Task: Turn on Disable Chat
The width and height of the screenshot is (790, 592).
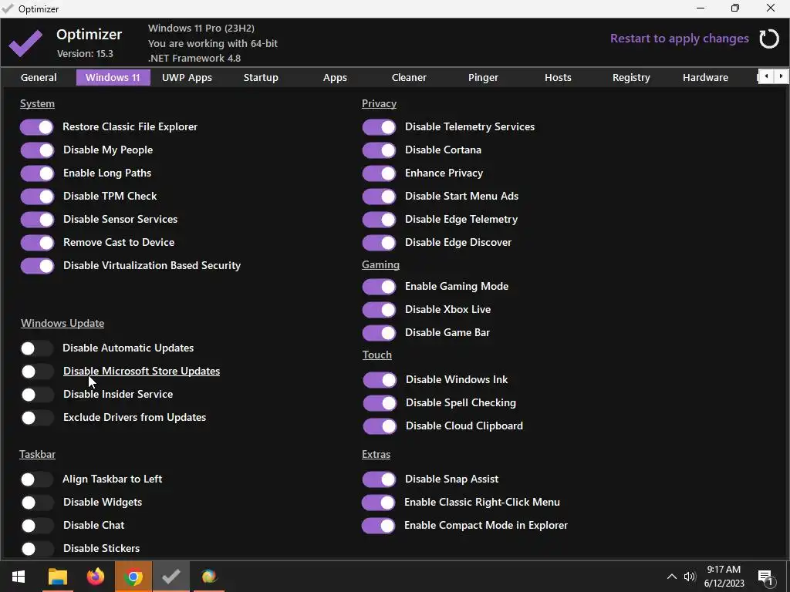Action: pos(37,526)
